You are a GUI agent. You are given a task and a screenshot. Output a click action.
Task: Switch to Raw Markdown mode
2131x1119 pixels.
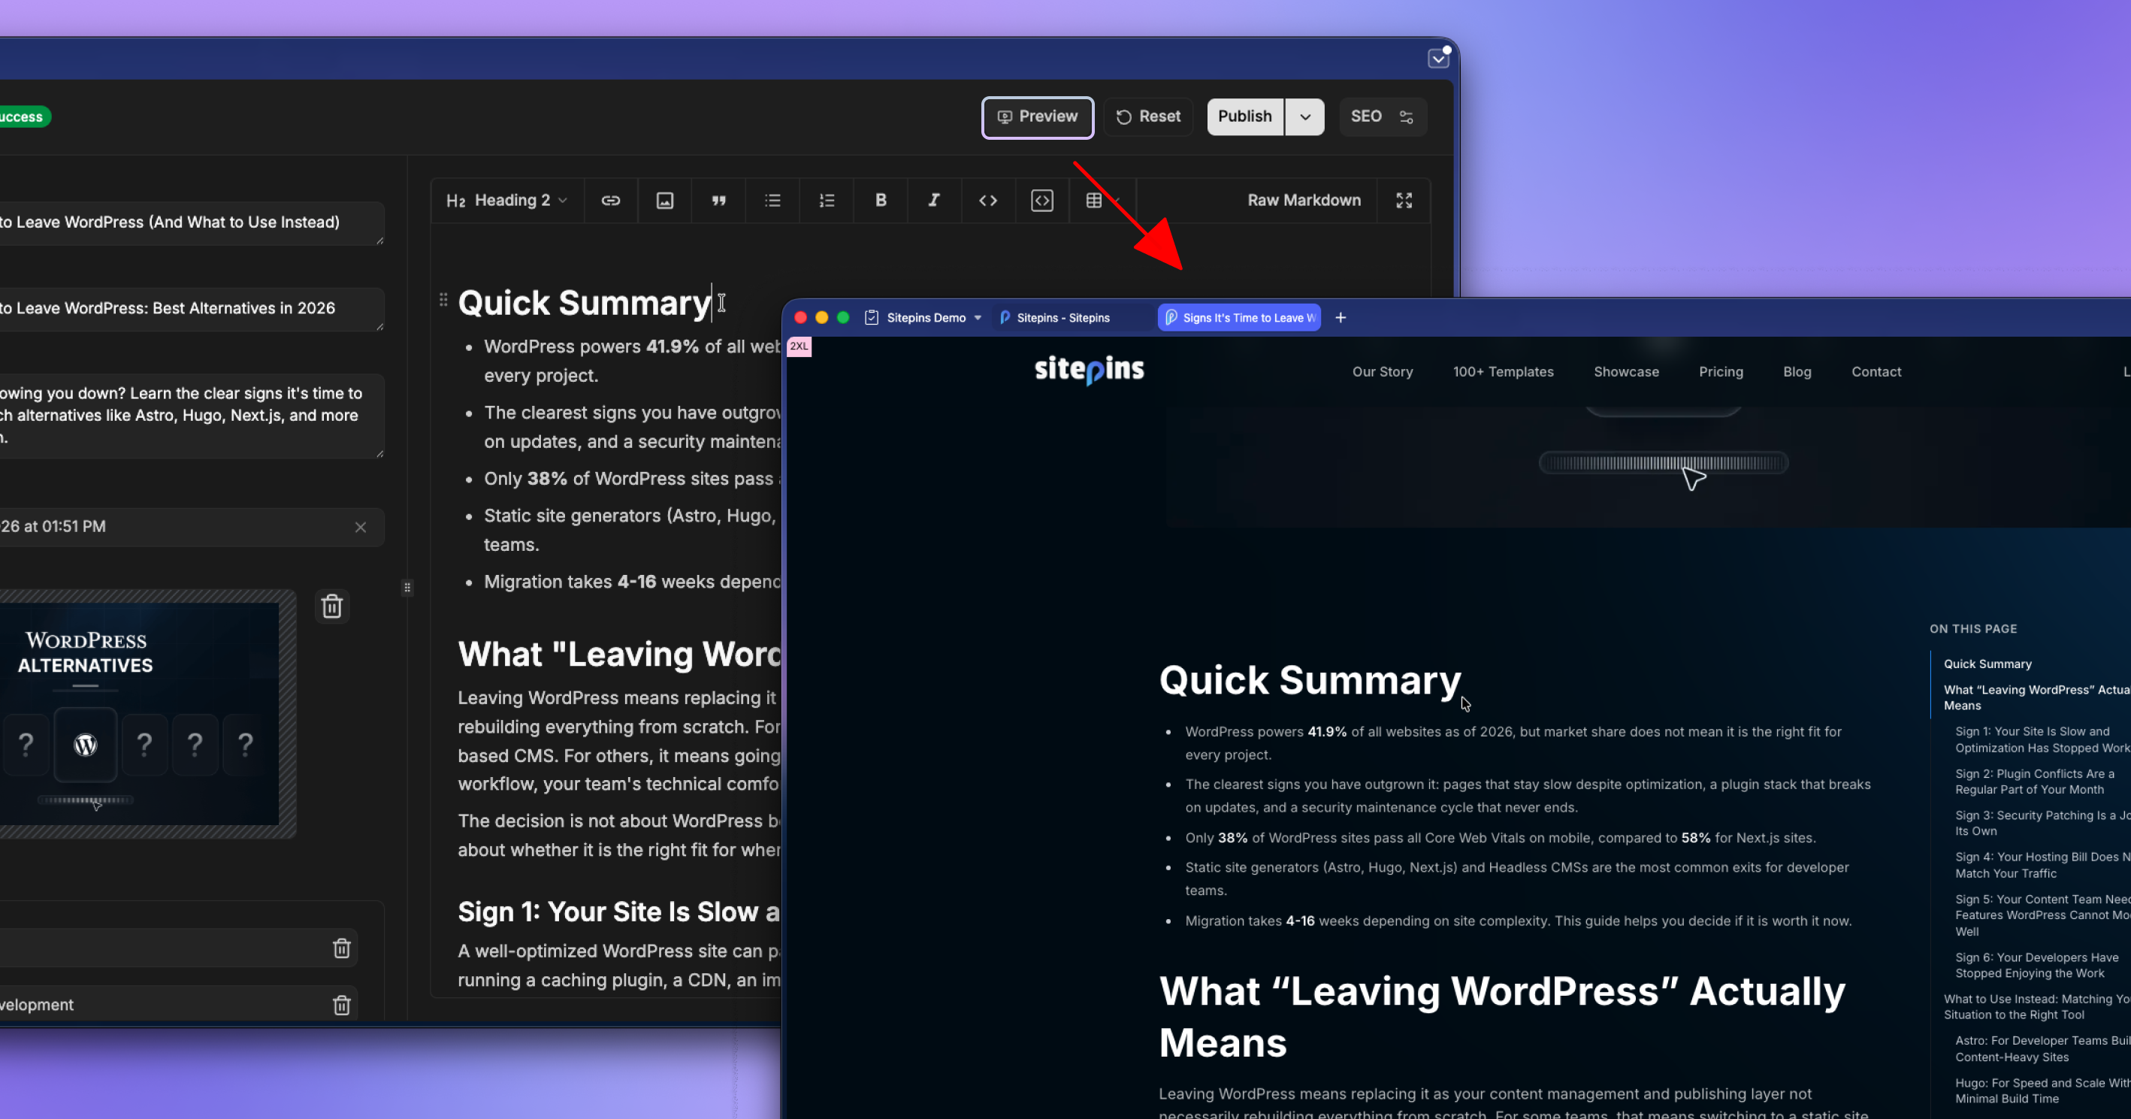[x=1304, y=201]
